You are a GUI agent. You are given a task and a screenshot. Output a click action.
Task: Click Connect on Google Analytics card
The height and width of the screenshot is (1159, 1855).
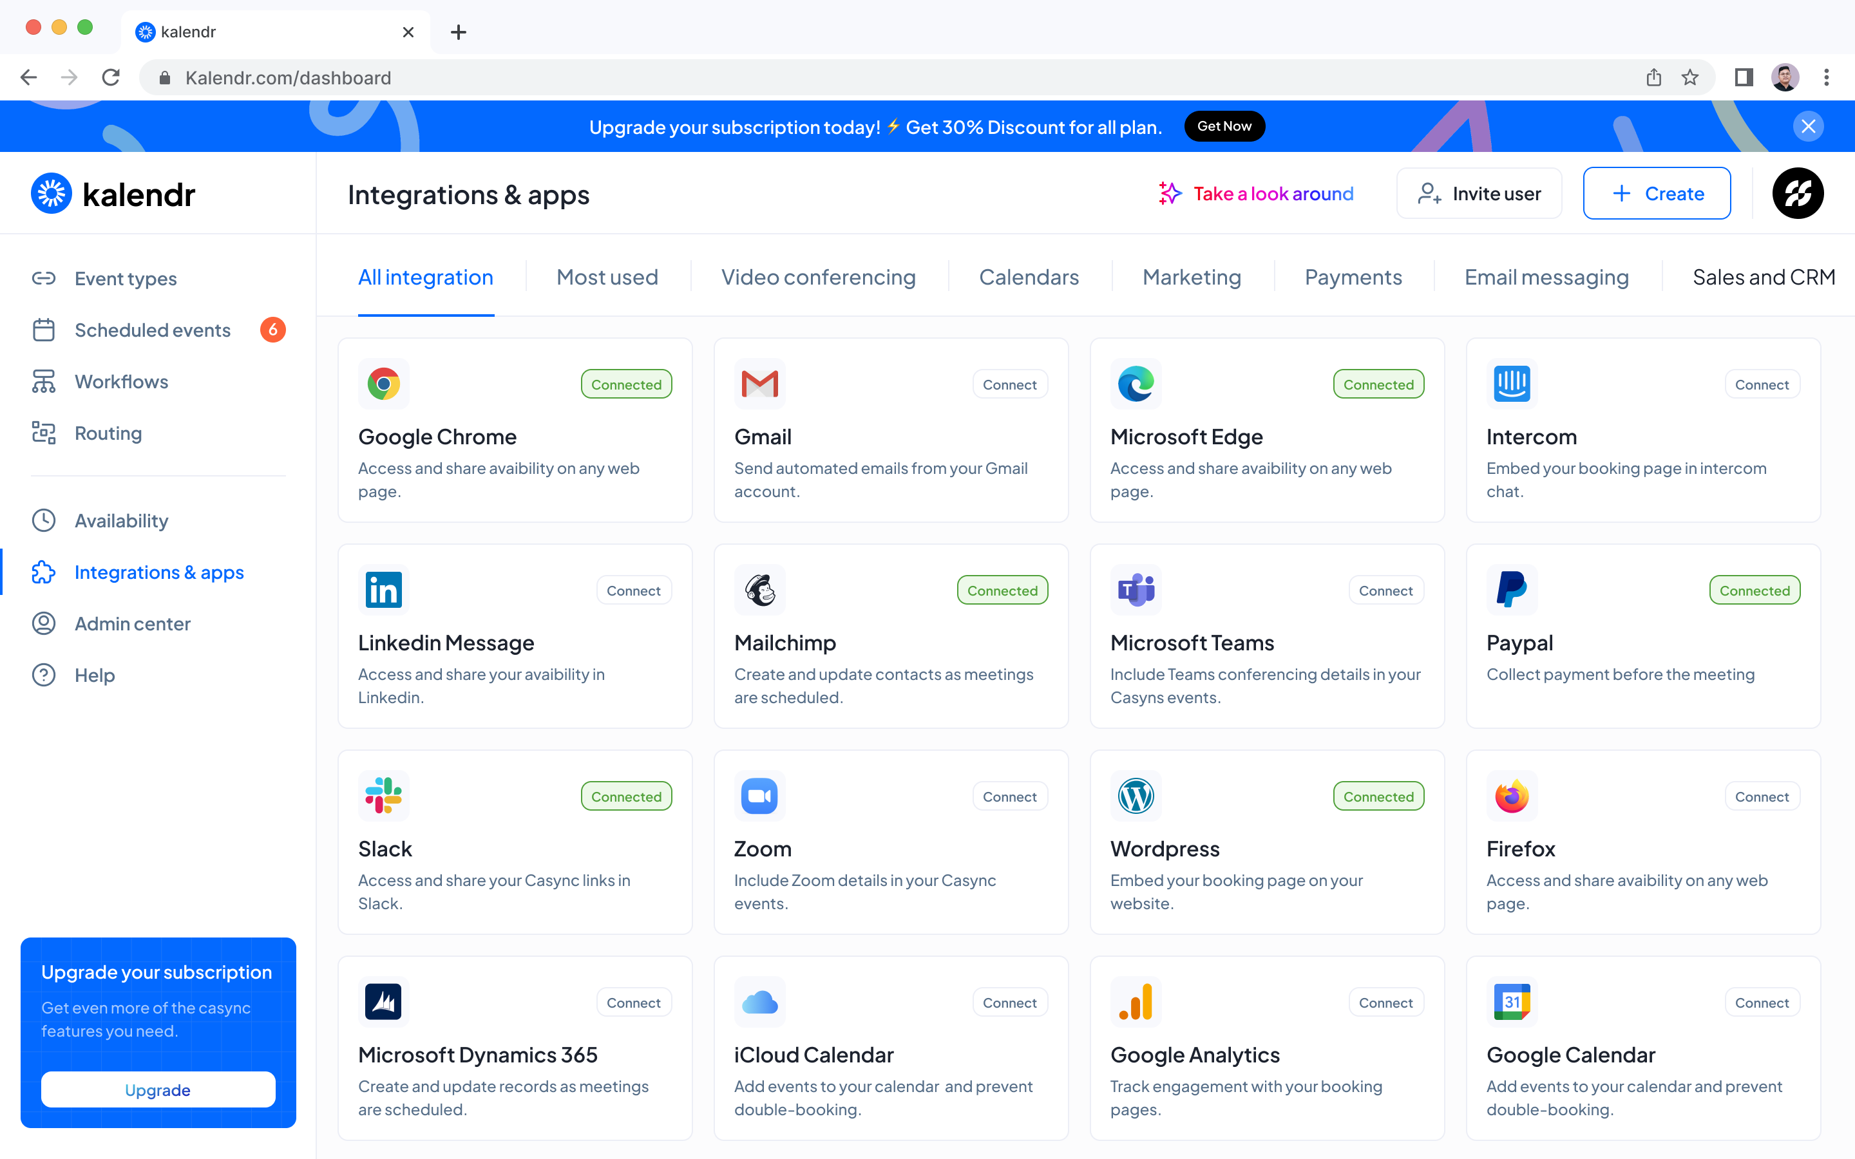pos(1385,1003)
